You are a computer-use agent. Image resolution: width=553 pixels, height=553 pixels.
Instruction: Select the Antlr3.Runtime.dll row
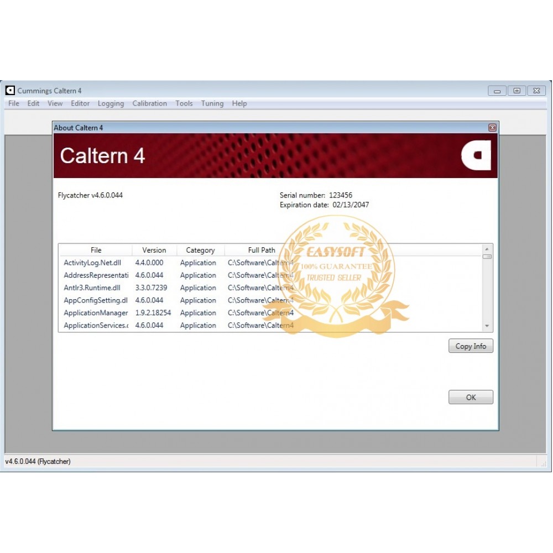click(271, 288)
